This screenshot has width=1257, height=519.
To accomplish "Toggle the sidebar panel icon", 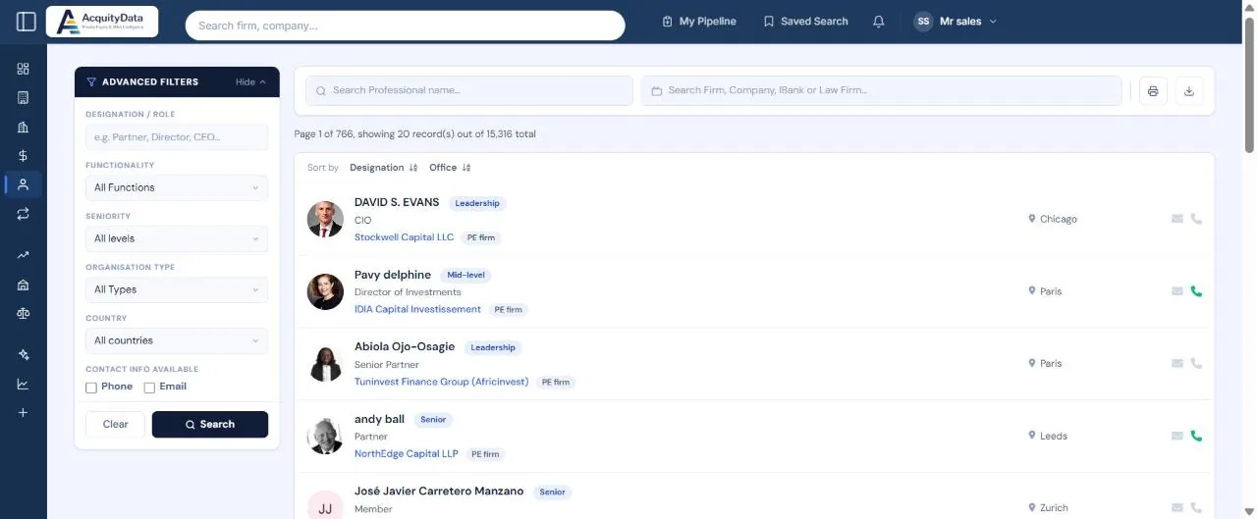I will [x=27, y=21].
